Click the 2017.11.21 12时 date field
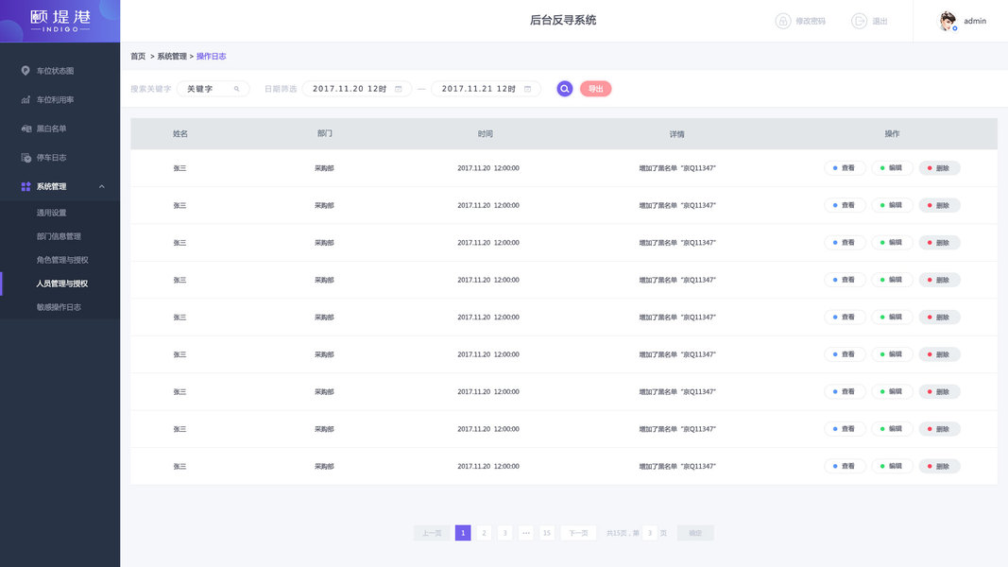The image size is (1008, 567). click(486, 89)
